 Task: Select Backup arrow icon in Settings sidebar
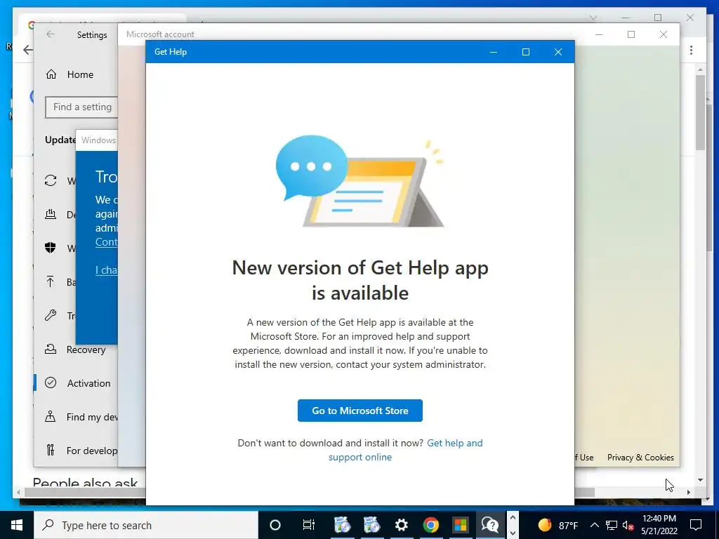pyautogui.click(x=51, y=281)
